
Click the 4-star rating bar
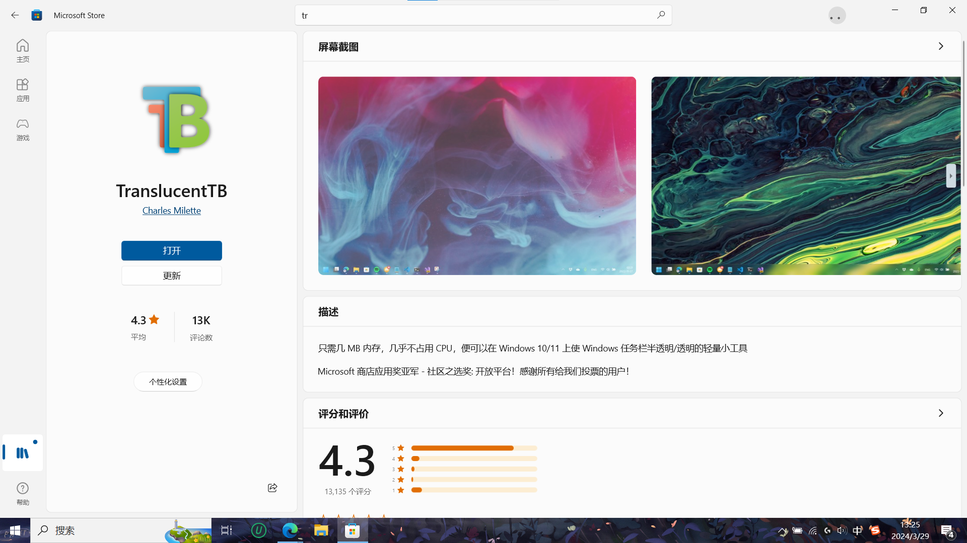click(474, 459)
